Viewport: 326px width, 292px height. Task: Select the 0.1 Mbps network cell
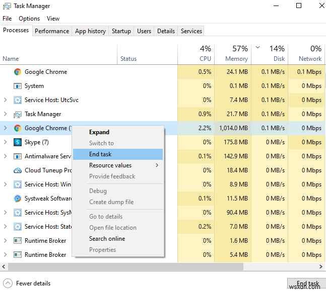click(x=306, y=72)
